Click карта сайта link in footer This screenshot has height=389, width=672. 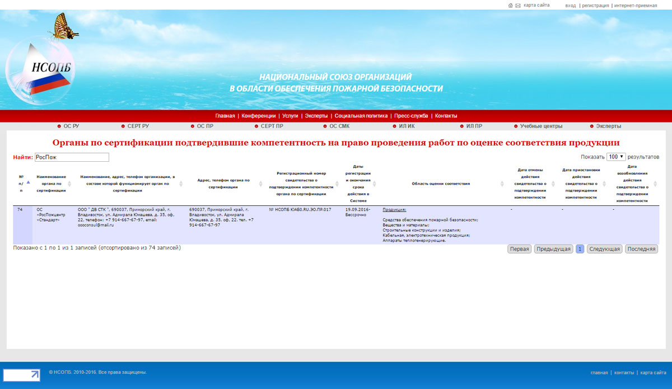[x=653, y=373]
